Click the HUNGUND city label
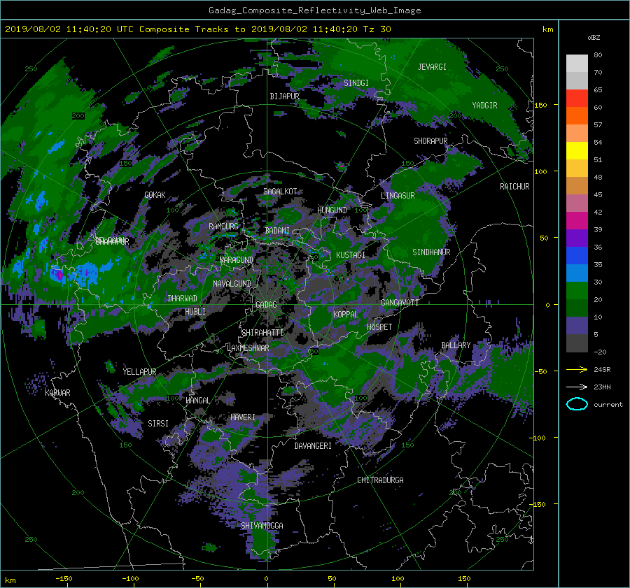The image size is (630, 588). coord(332,210)
